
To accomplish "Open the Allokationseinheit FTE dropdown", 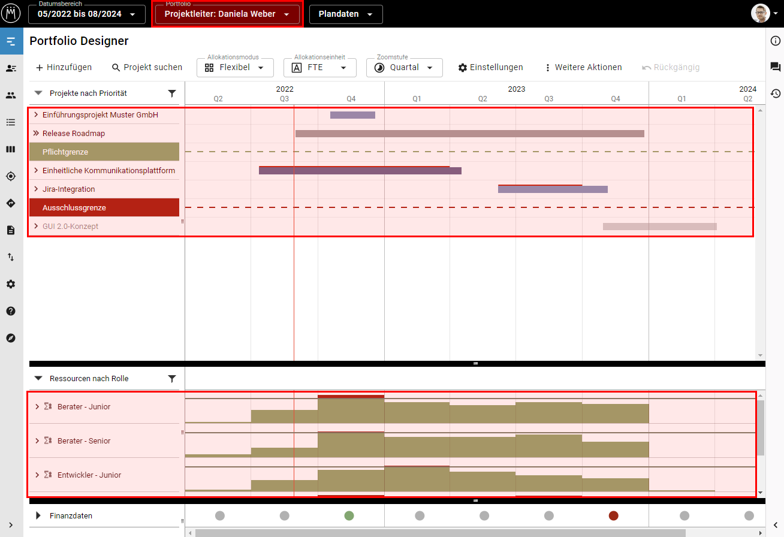I will [319, 68].
